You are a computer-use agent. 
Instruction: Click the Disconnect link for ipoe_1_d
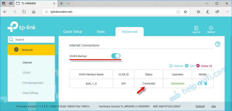[177, 83]
